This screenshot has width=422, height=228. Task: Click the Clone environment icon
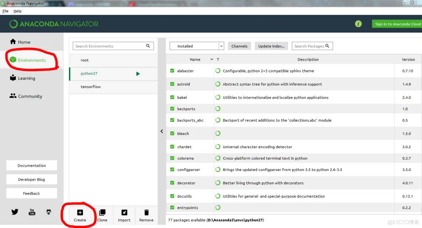coord(102,212)
